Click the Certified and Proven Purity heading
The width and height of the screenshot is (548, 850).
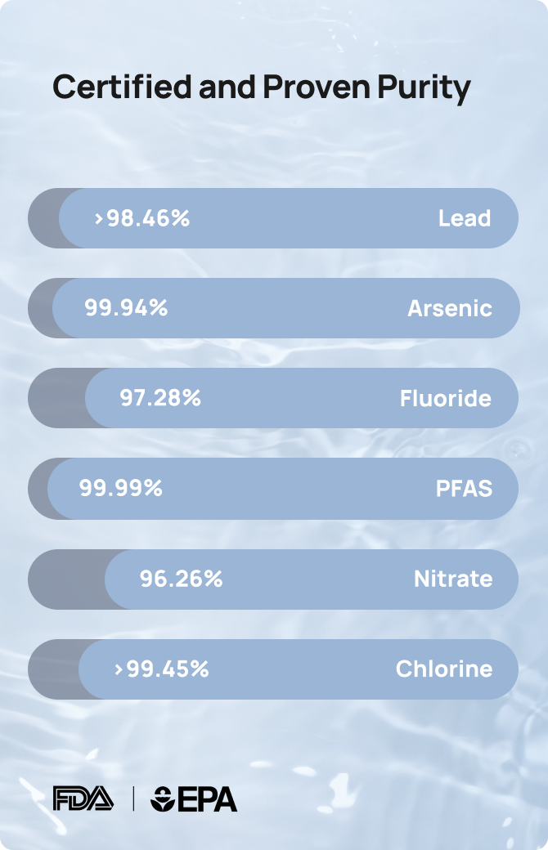tap(262, 87)
